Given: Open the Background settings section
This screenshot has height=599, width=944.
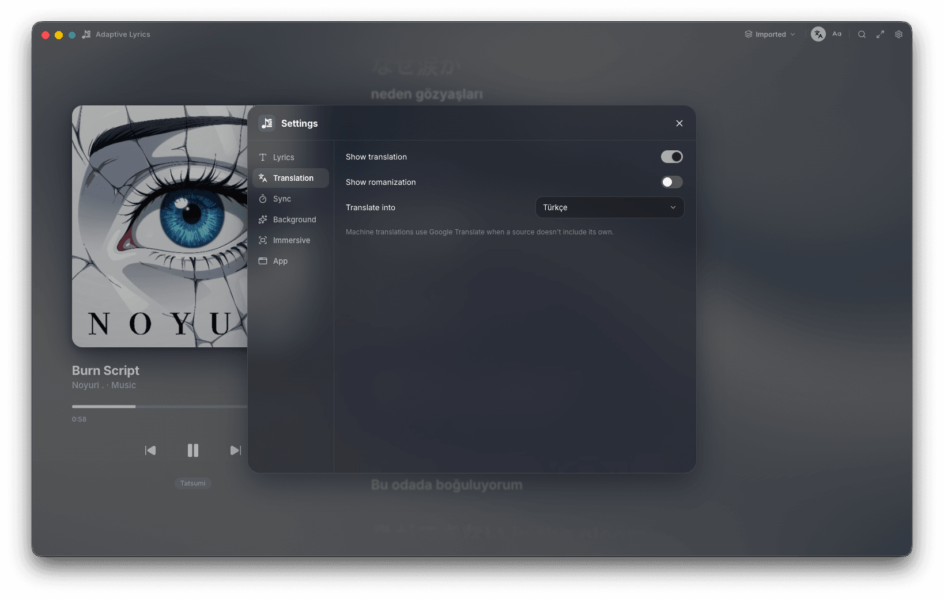Looking at the screenshot, I should pyautogui.click(x=290, y=219).
